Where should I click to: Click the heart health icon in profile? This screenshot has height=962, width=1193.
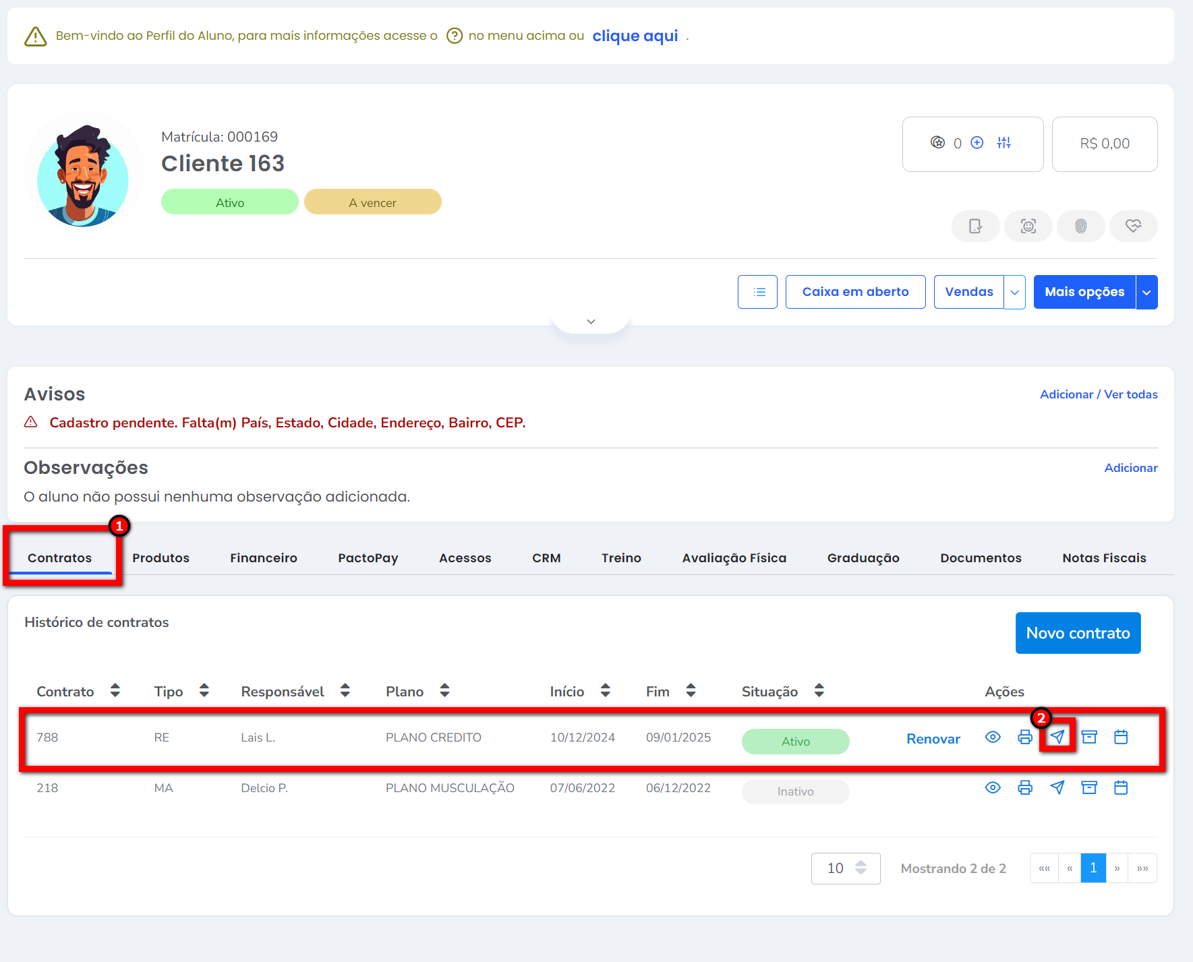tap(1133, 227)
